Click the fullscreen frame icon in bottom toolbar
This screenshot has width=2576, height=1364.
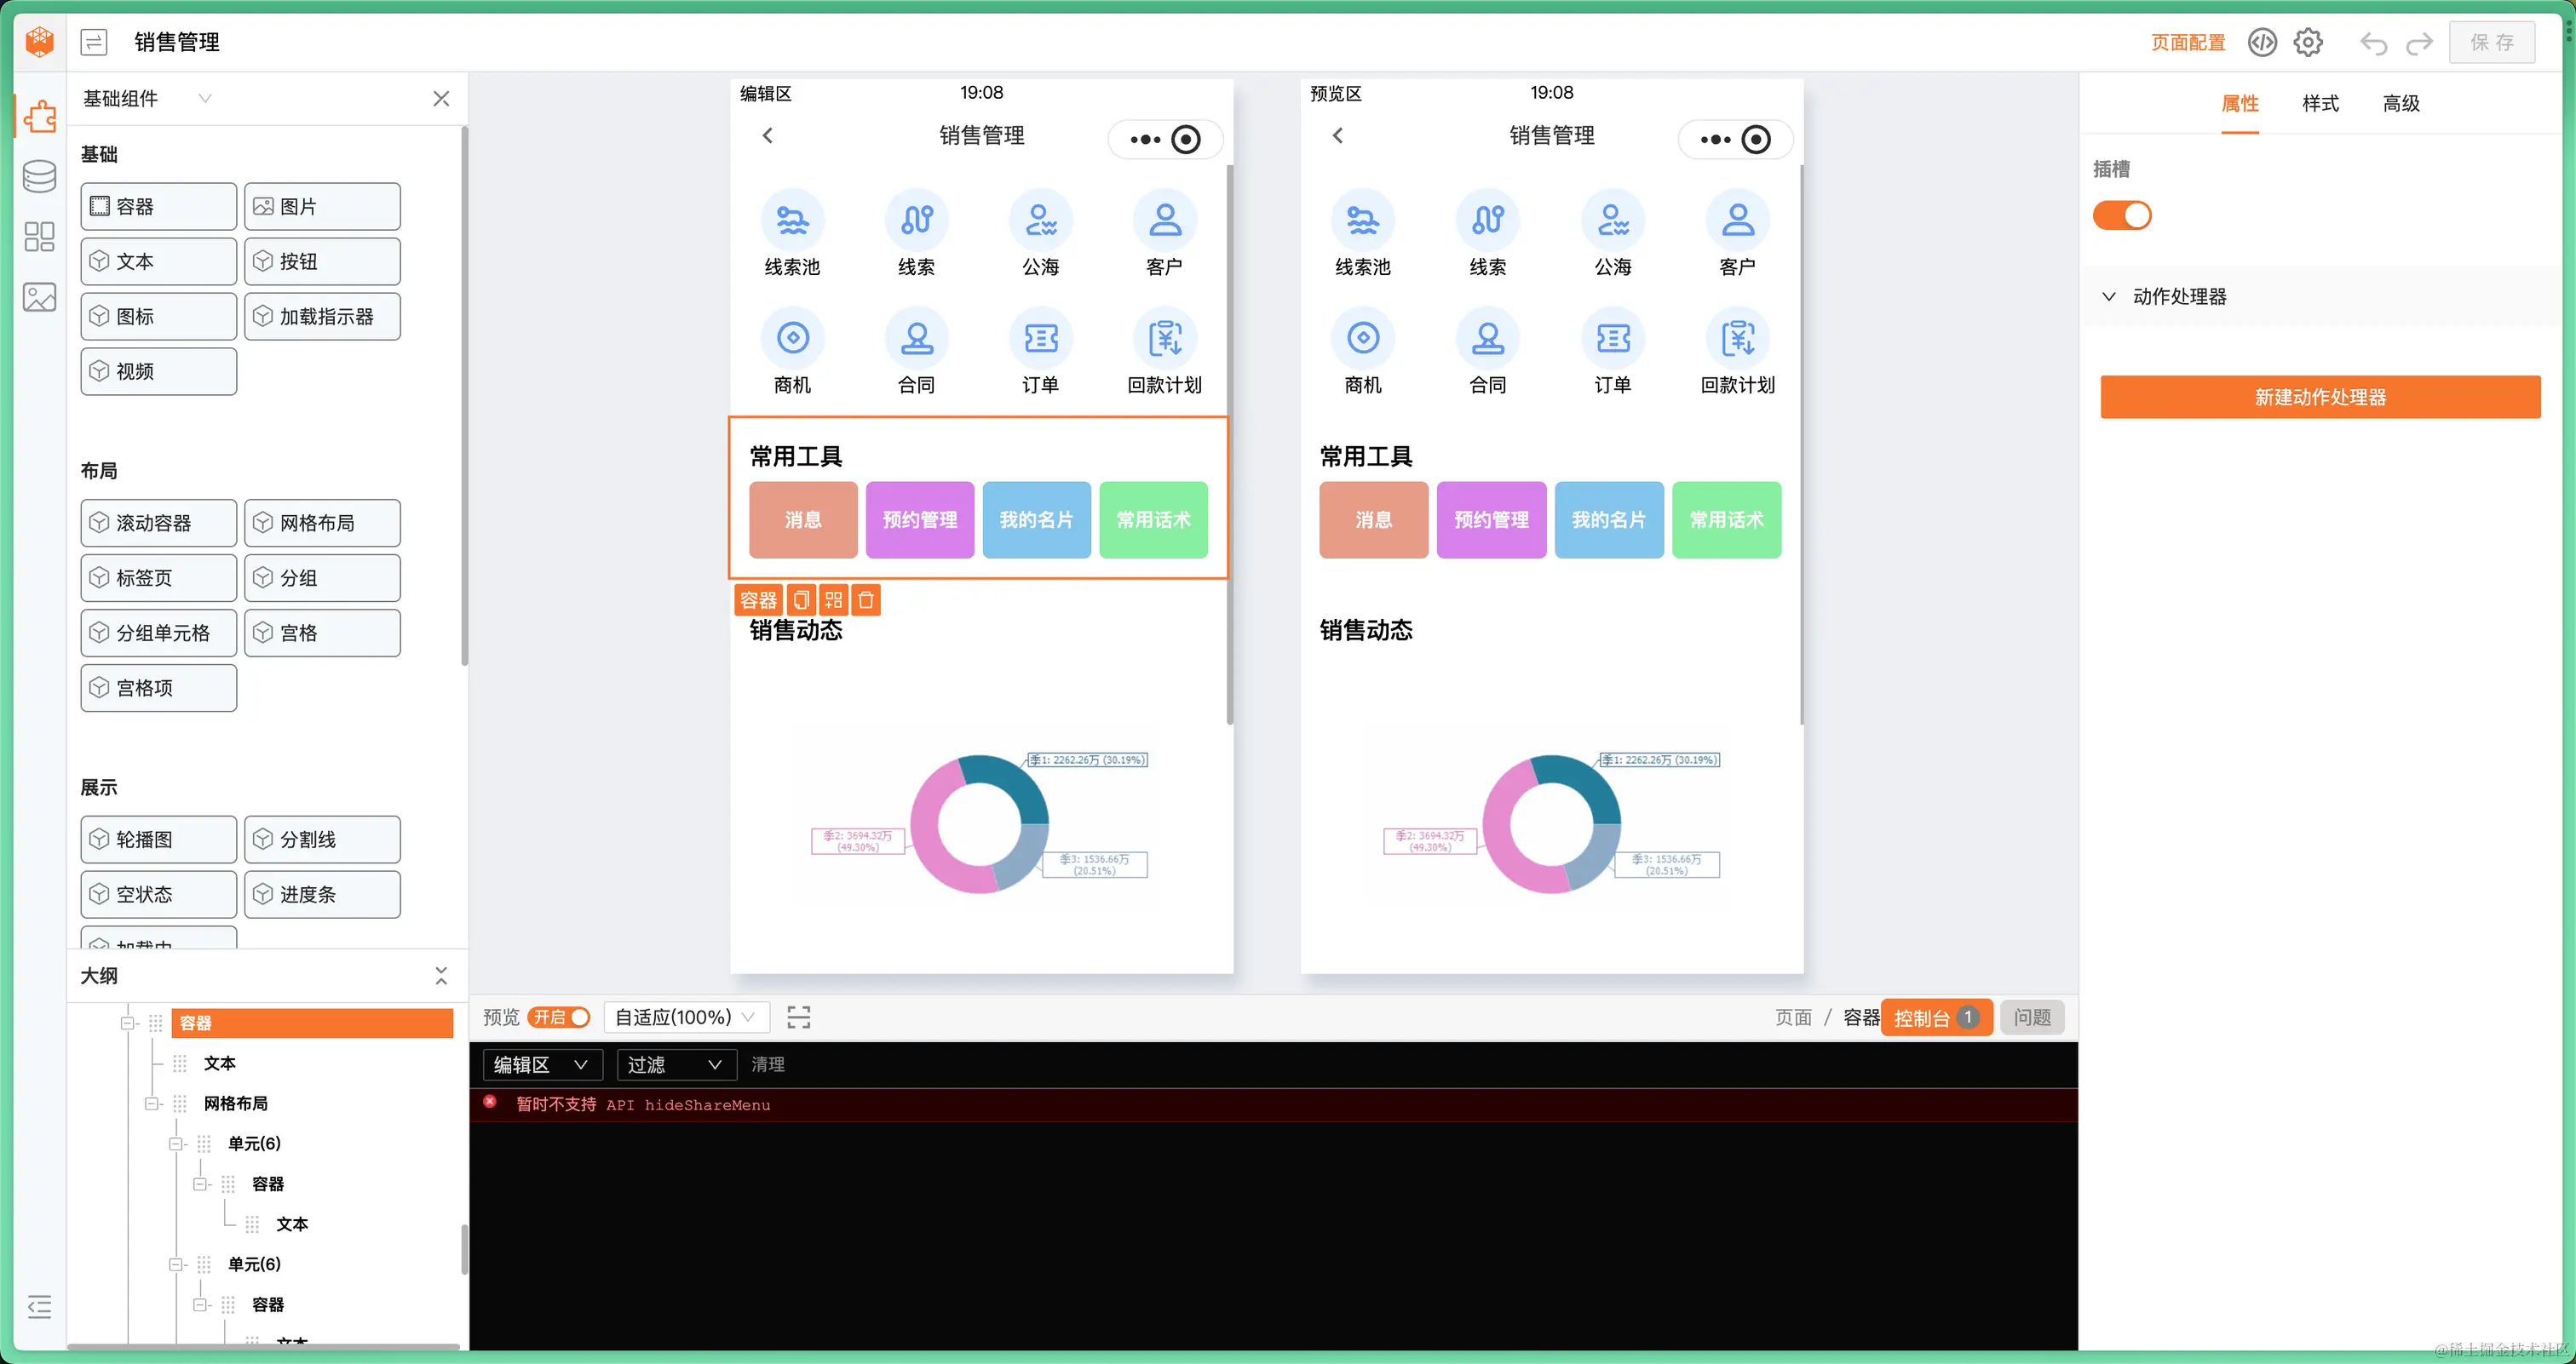coord(799,1017)
